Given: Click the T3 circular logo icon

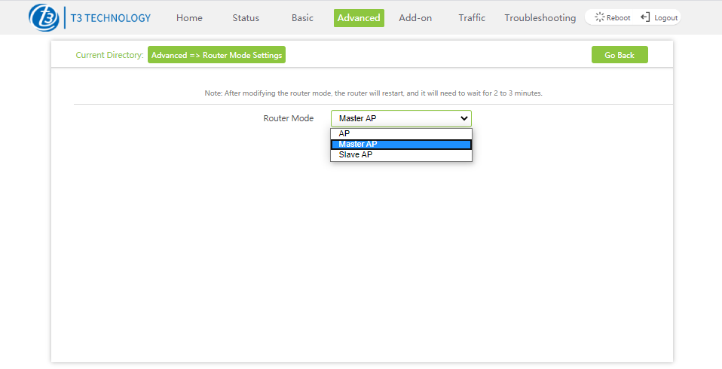Looking at the screenshot, I should (44, 18).
